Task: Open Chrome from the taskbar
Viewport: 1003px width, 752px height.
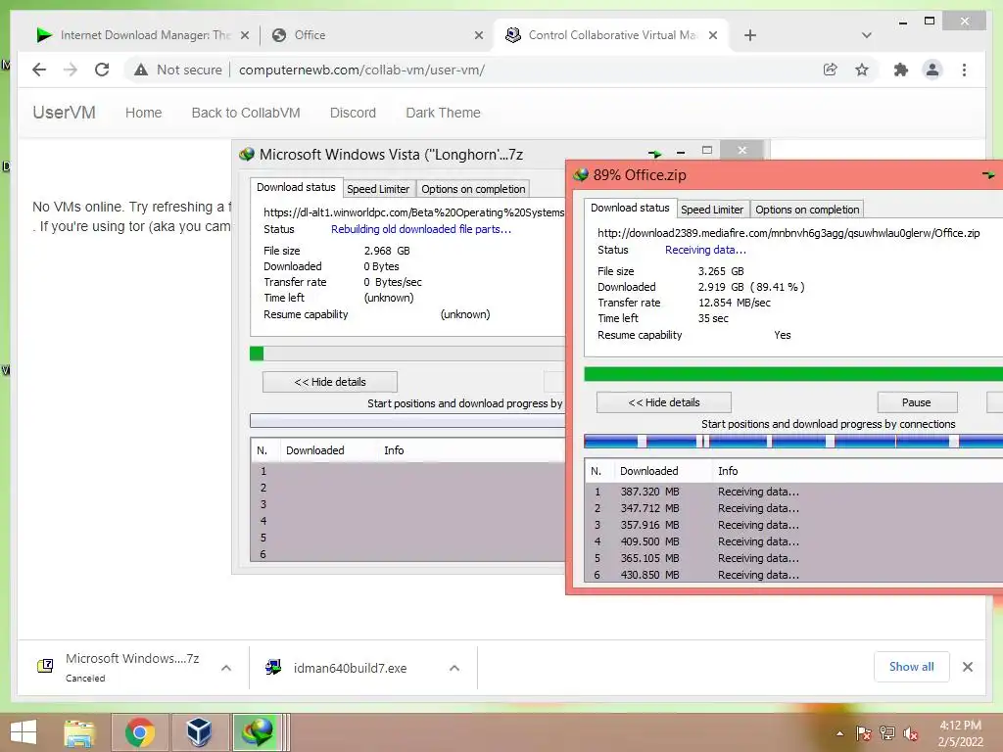Action: point(140,732)
